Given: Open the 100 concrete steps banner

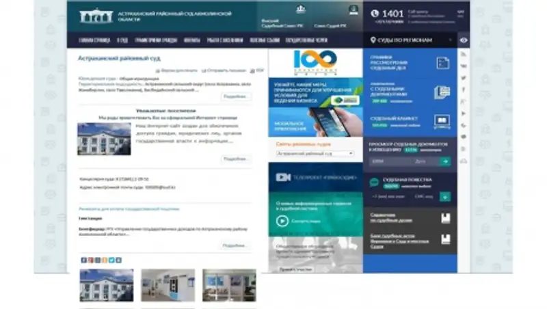Looking at the screenshot, I should coord(315,63).
